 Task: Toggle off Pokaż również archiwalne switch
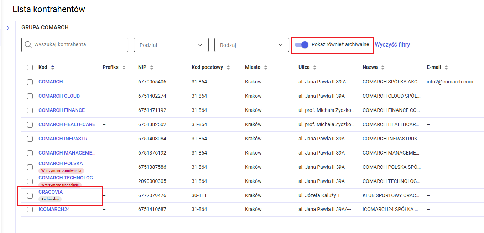[302, 45]
